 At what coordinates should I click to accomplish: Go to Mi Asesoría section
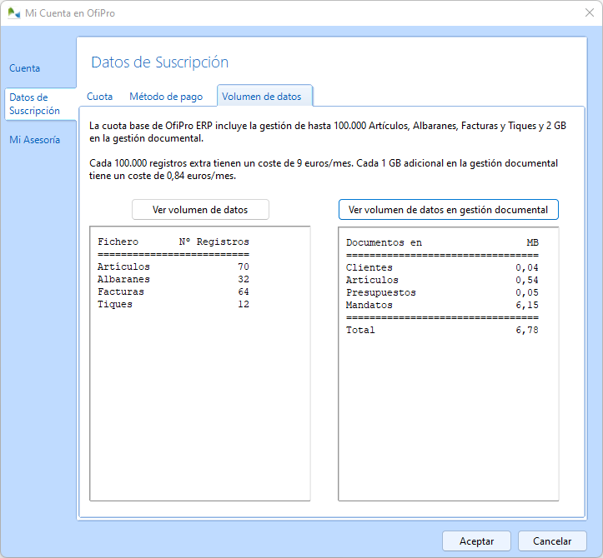point(34,140)
